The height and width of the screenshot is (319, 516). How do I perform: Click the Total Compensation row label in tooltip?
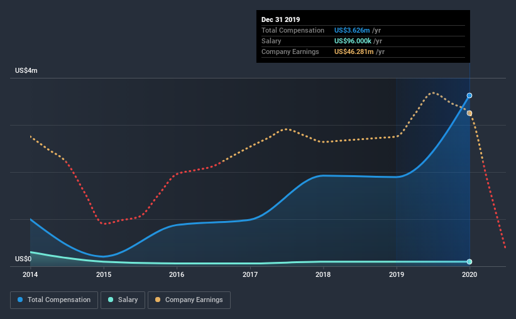pos(293,30)
